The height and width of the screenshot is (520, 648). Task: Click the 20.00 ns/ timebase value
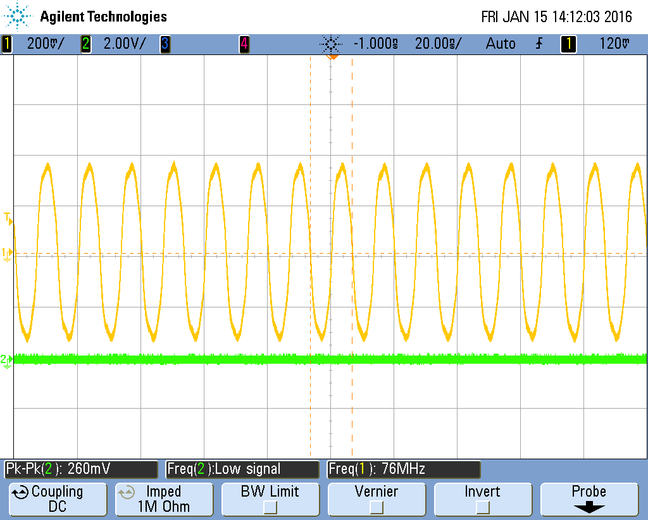[438, 44]
